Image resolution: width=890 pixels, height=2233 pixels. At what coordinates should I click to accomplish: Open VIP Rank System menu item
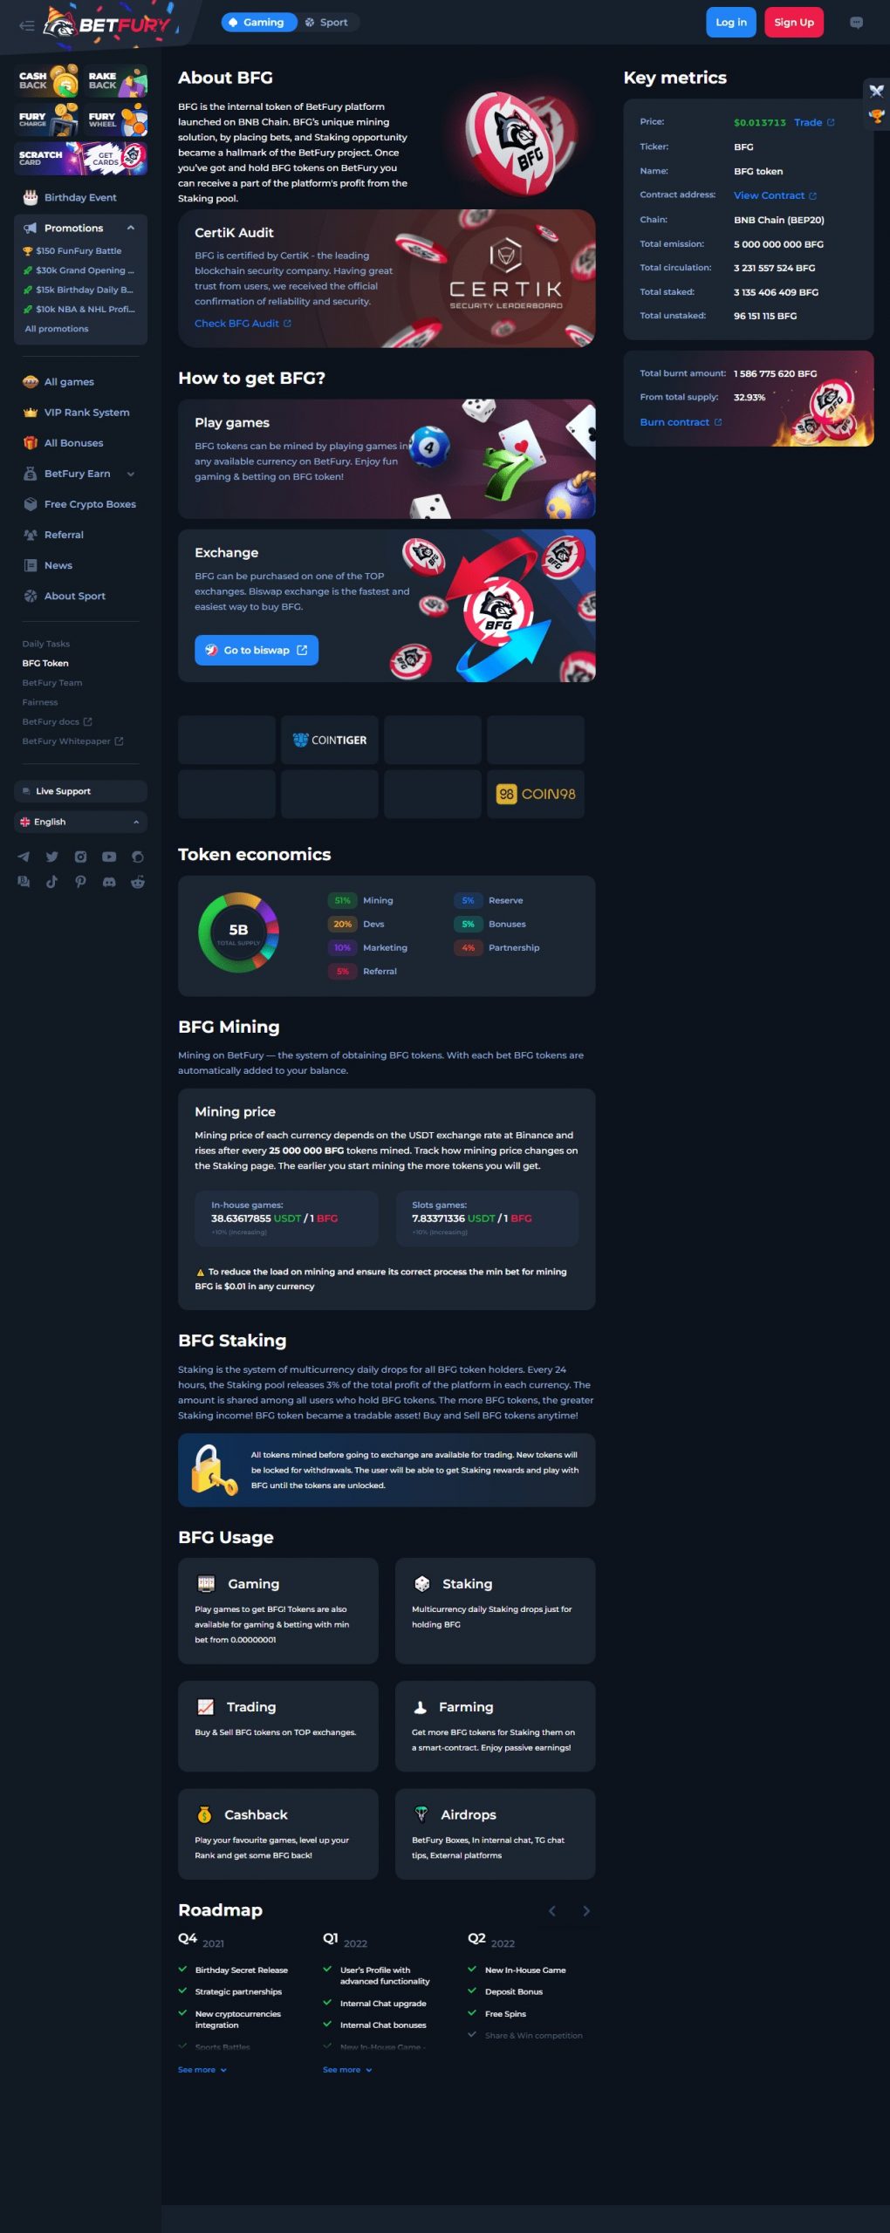86,413
